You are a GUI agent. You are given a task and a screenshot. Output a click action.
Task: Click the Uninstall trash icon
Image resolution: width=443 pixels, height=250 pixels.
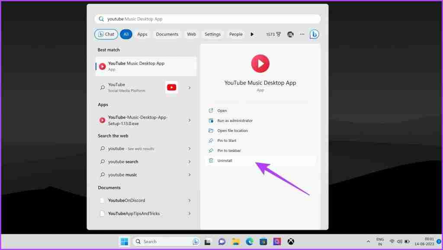[x=211, y=160]
